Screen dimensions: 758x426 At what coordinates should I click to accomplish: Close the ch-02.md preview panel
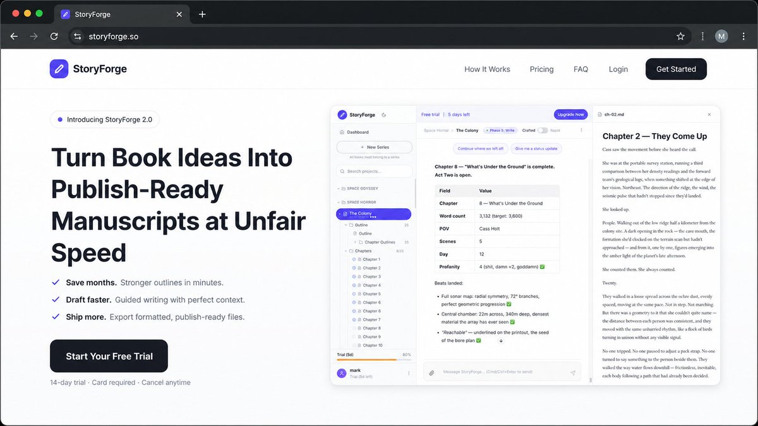point(709,115)
